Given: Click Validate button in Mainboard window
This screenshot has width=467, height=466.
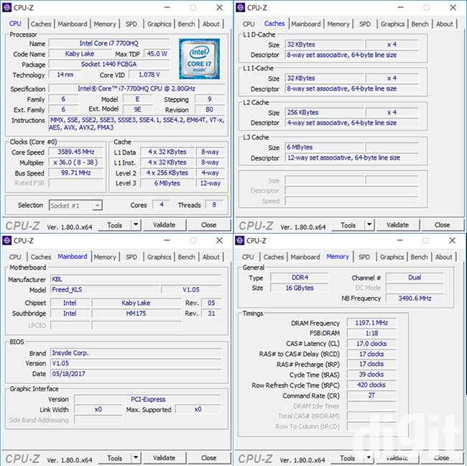Looking at the screenshot, I should 164,457.
